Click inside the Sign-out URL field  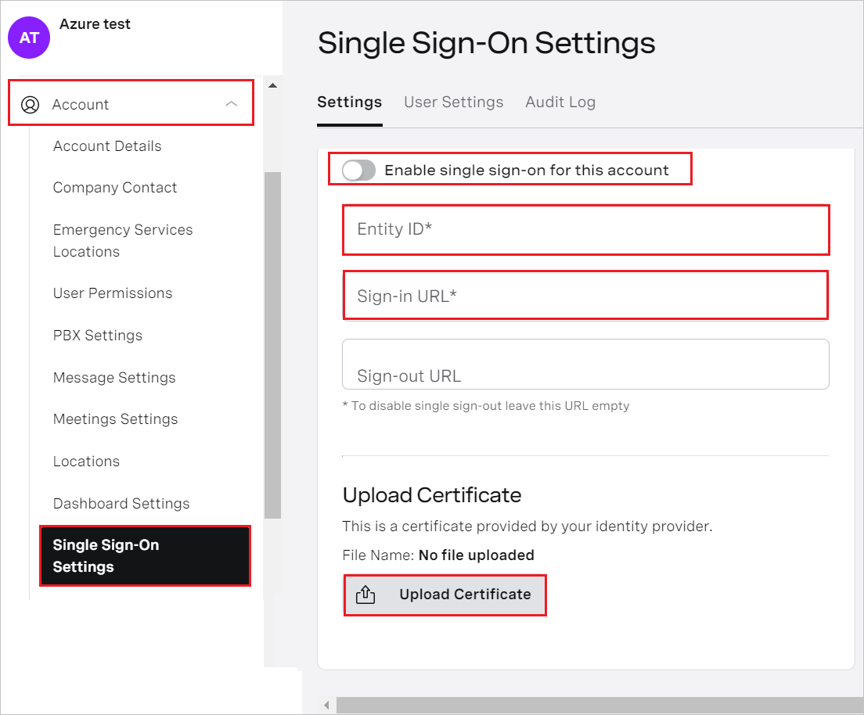tap(585, 364)
